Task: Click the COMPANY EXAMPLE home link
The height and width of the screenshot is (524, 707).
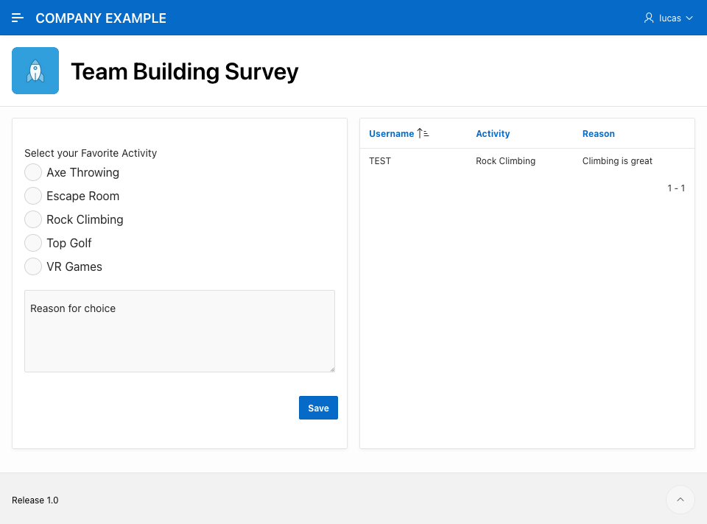Action: coord(100,18)
